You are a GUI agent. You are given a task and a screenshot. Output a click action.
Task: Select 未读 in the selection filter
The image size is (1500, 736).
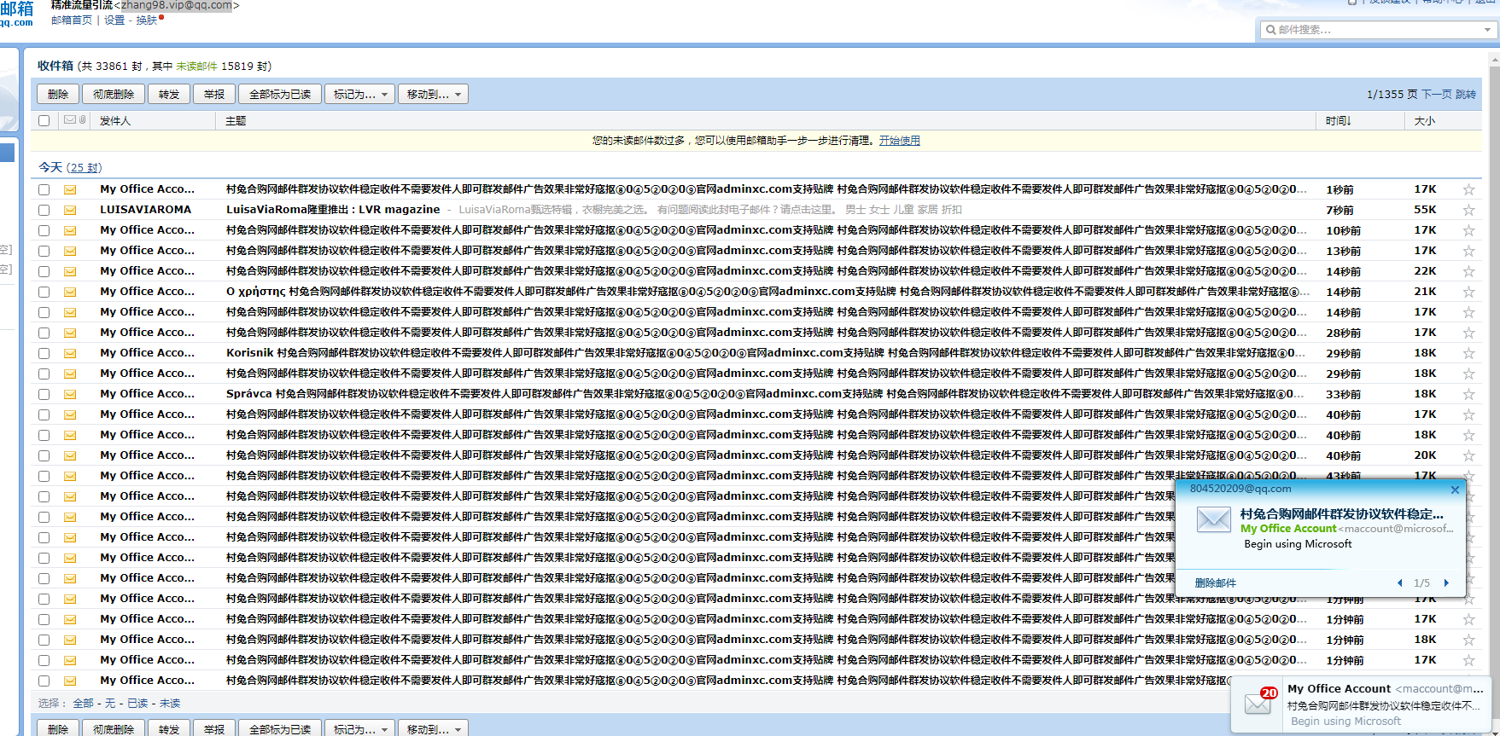(170, 704)
